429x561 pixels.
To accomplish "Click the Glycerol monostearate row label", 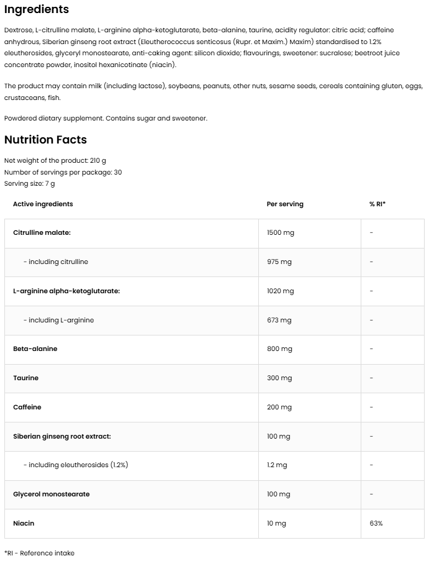I will pyautogui.click(x=52, y=494).
